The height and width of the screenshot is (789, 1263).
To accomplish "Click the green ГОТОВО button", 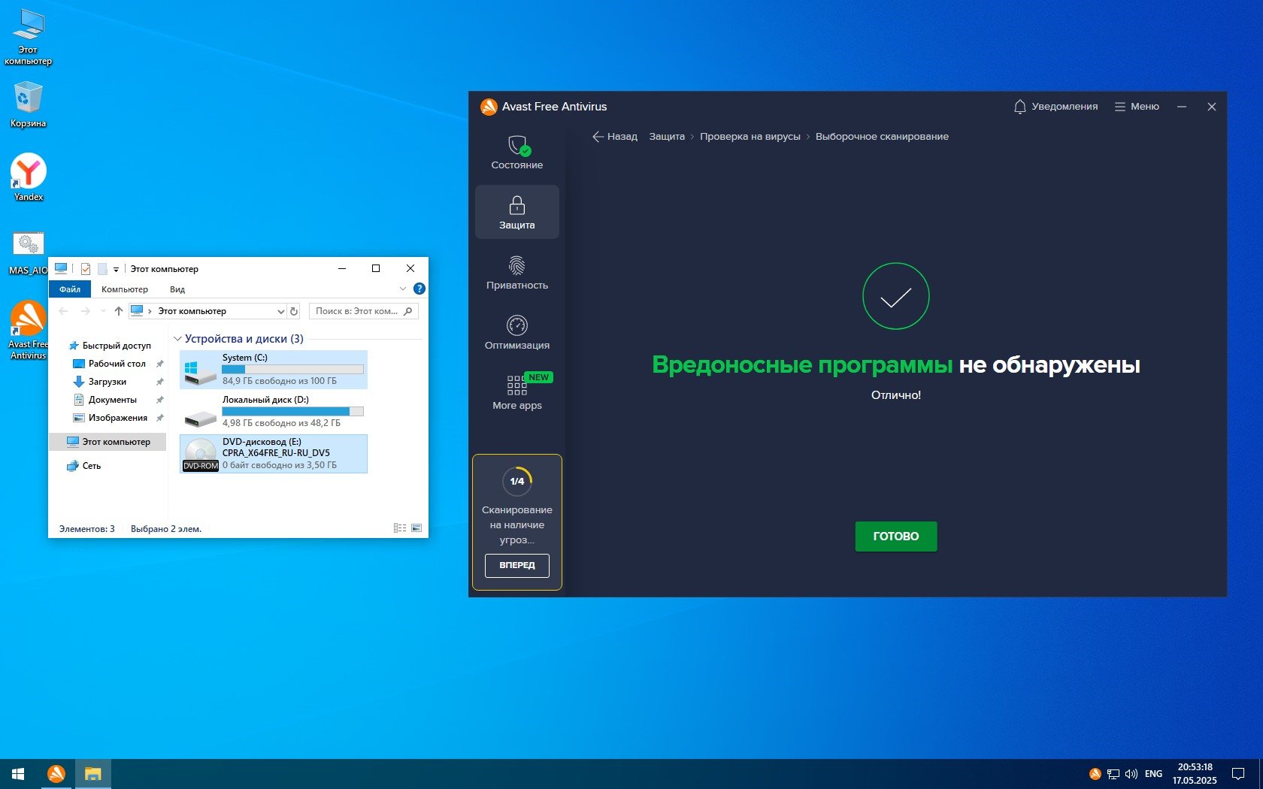I will click(x=896, y=537).
